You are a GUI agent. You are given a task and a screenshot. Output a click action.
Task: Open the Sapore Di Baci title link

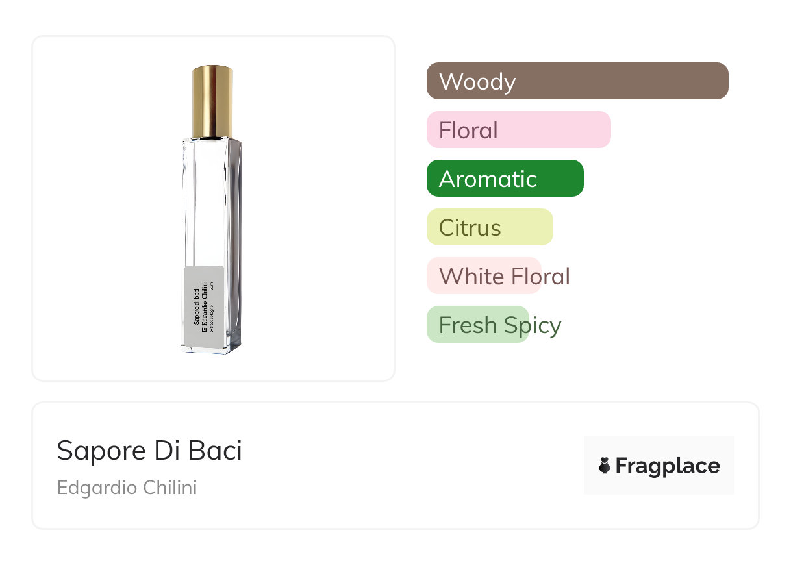tap(149, 451)
